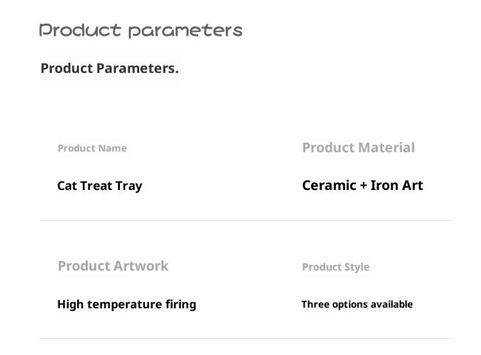481x355 pixels.
Task: Select the "High temperature firing" text
Action: click(126, 304)
